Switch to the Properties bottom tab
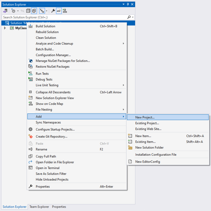Viewport: 211px width, 211px height. click(x=59, y=207)
